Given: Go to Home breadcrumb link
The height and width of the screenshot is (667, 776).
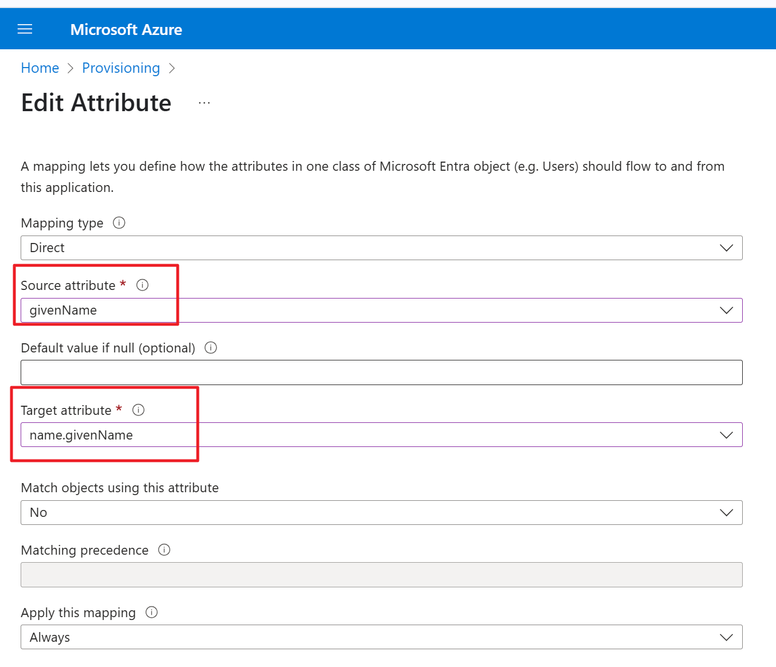Looking at the screenshot, I should coord(40,68).
